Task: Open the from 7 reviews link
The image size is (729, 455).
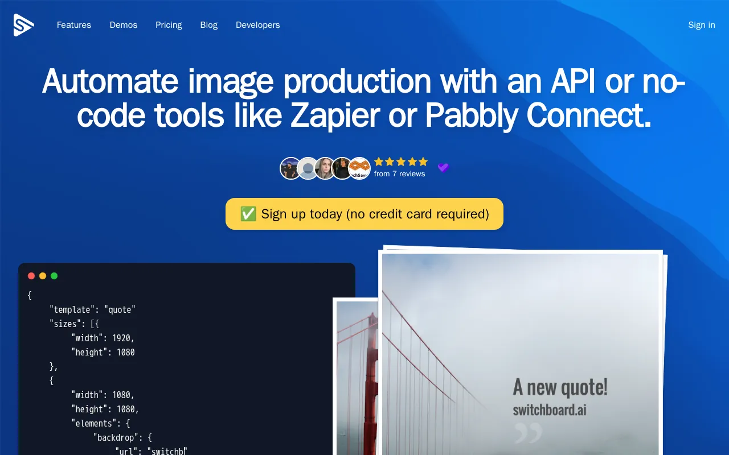Action: (x=400, y=174)
